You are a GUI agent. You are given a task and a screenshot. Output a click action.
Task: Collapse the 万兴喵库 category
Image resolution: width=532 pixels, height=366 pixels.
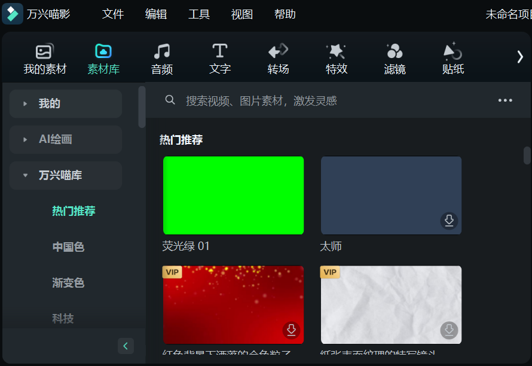(65, 175)
